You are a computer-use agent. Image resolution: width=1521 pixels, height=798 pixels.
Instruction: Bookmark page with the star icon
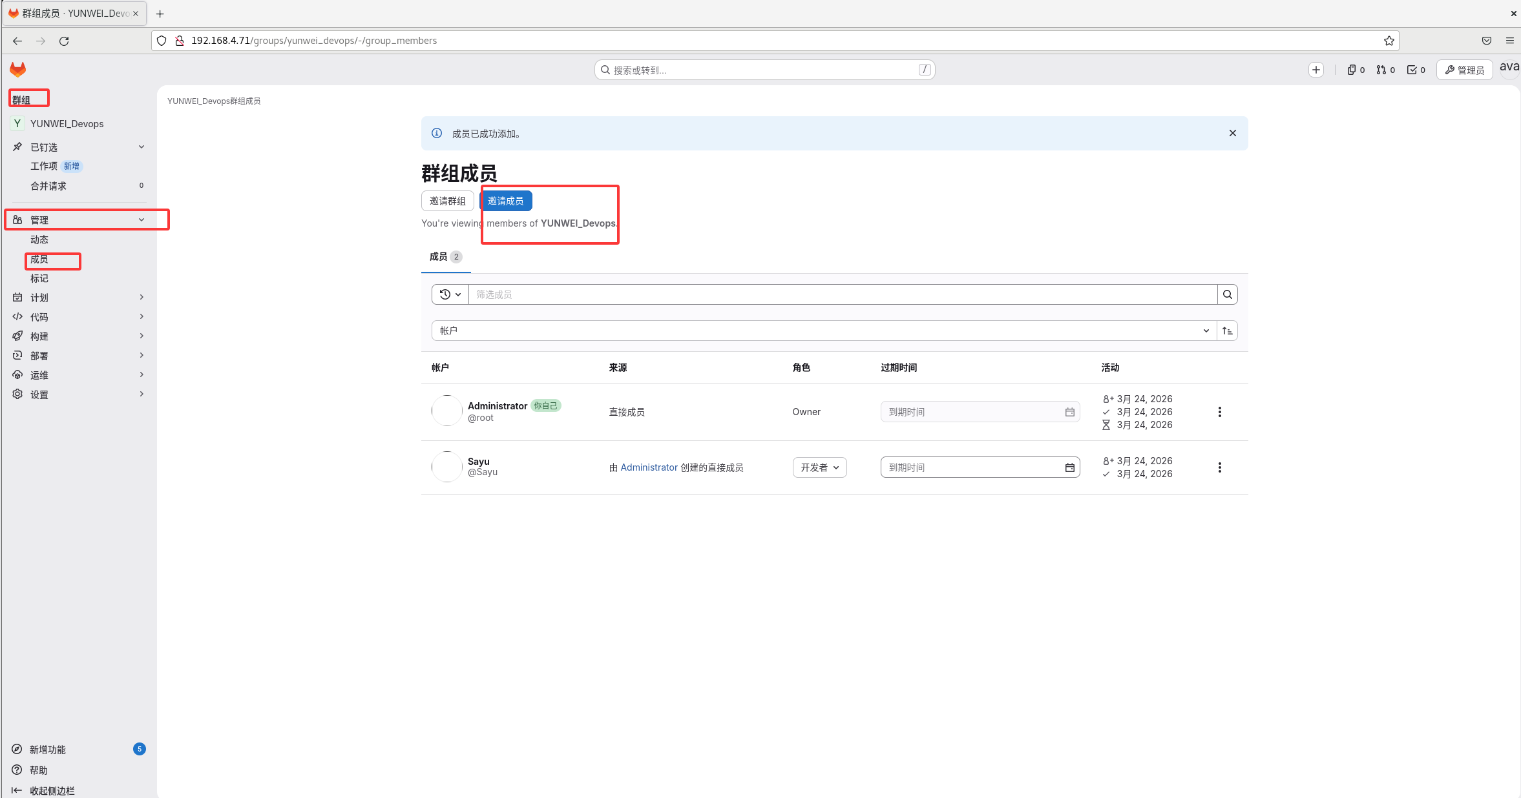(x=1389, y=41)
